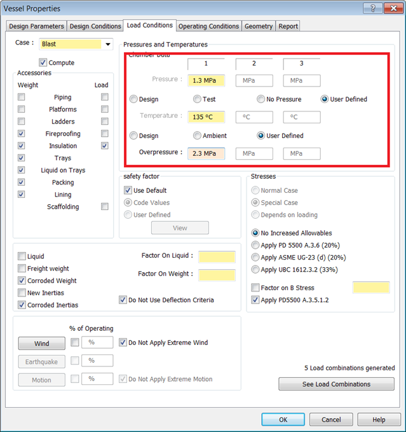Open the Operating Conditions tab

pyautogui.click(x=208, y=26)
